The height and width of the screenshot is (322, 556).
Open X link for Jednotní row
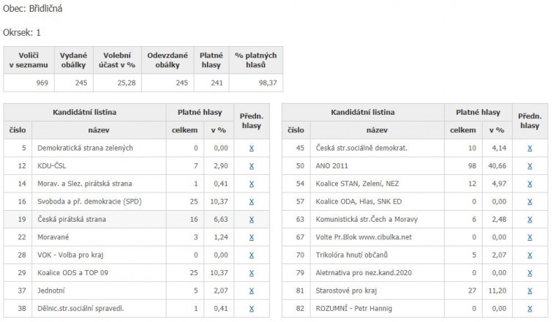252,291
